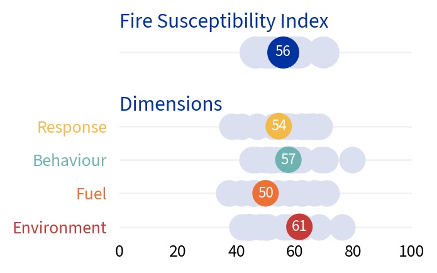Select the Behaviour dimension label
437x273 pixels.
(x=69, y=160)
